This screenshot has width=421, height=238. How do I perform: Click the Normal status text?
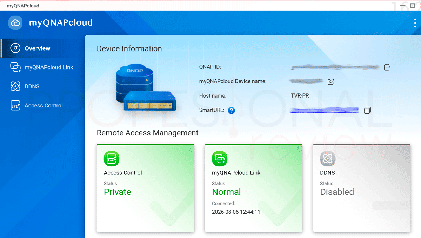pos(226,192)
